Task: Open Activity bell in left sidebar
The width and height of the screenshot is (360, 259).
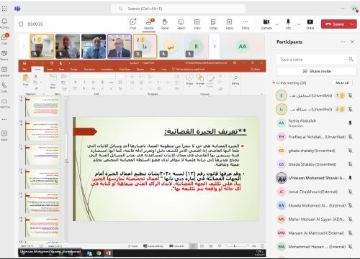Action: click(4, 23)
